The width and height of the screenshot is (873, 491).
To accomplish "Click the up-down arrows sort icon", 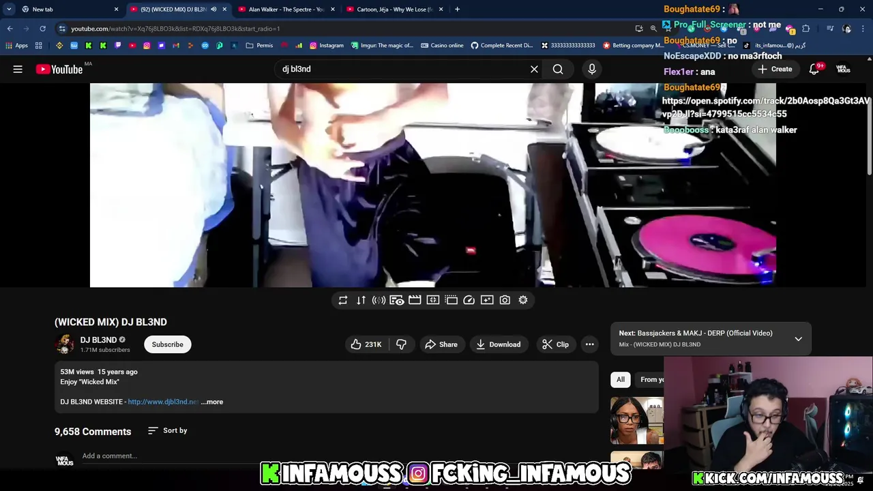I will coord(361,300).
